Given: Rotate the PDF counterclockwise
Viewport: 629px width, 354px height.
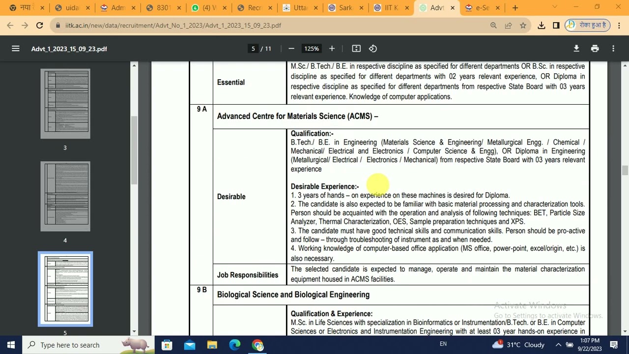Looking at the screenshot, I should pos(373,49).
